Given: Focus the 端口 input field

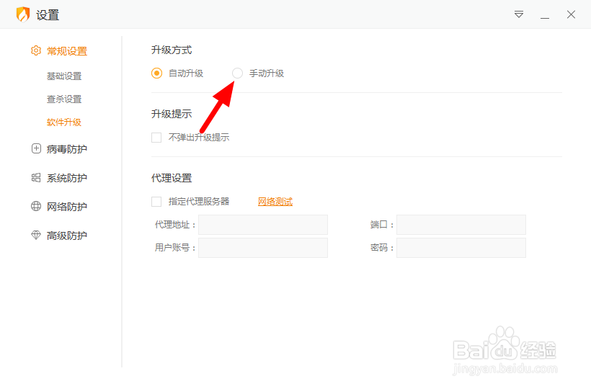Looking at the screenshot, I should pyautogui.click(x=461, y=225).
